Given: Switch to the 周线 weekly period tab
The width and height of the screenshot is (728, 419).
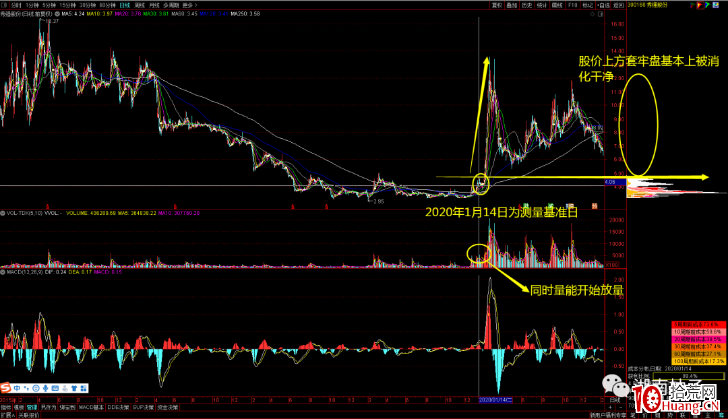Looking at the screenshot, I should [140, 5].
